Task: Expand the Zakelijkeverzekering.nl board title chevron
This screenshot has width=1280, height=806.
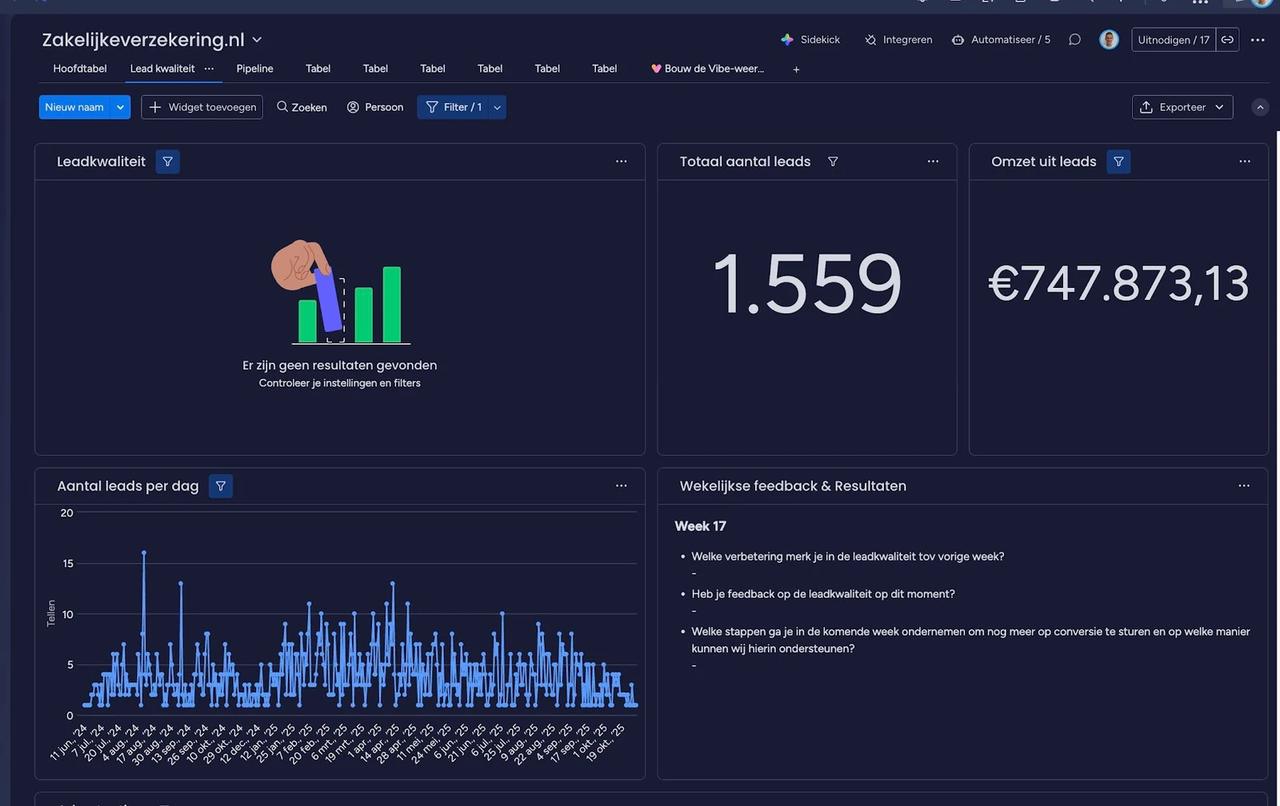Action: coord(257,40)
